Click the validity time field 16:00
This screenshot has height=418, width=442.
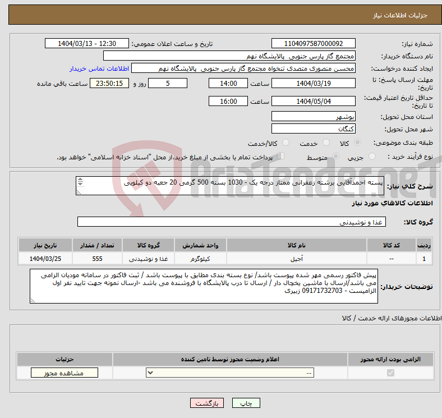(x=228, y=101)
